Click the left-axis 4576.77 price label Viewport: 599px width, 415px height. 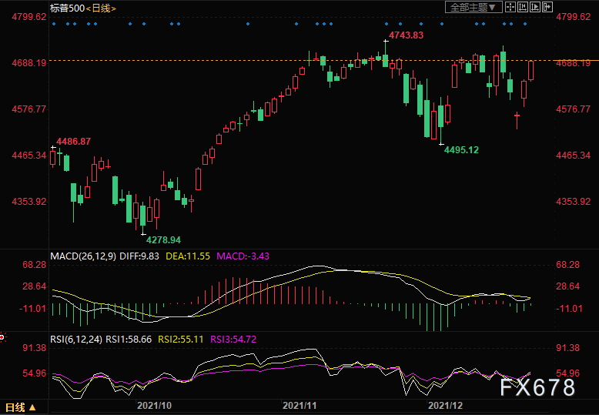[x=29, y=109]
